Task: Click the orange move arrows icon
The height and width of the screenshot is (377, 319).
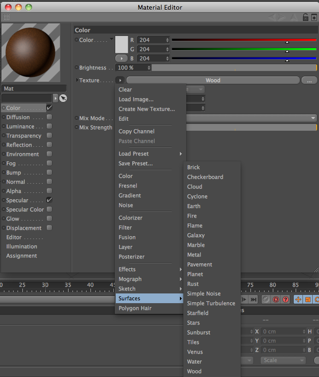Action: (x=298, y=300)
